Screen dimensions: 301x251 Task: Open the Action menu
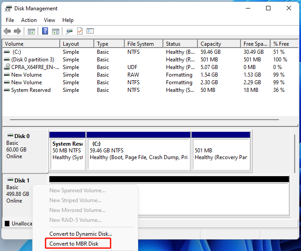coord(29,20)
